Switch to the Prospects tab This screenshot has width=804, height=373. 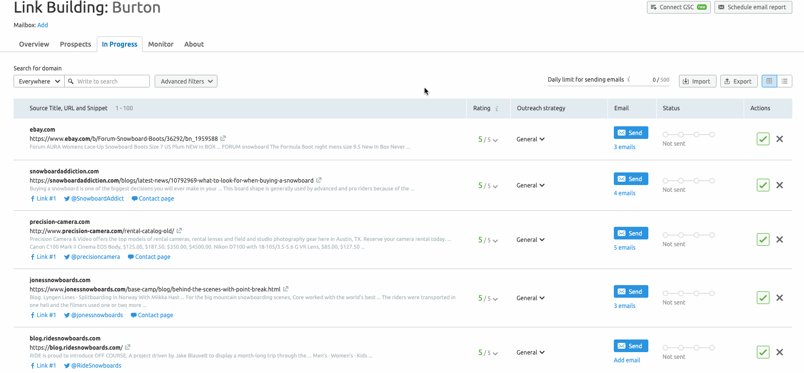(75, 44)
